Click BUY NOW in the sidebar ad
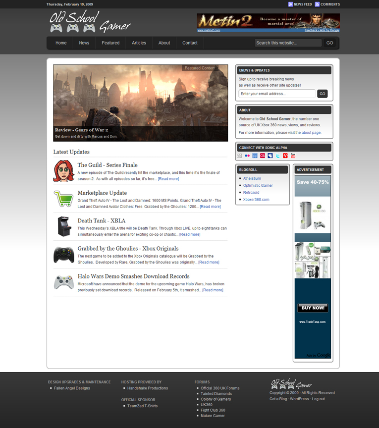Image resolution: width=379 pixels, height=428 pixels. [313, 308]
